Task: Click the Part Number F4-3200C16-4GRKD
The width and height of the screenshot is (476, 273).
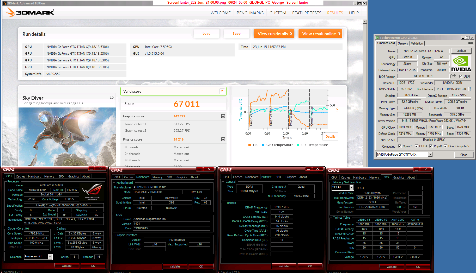Action: [x=372, y=207]
